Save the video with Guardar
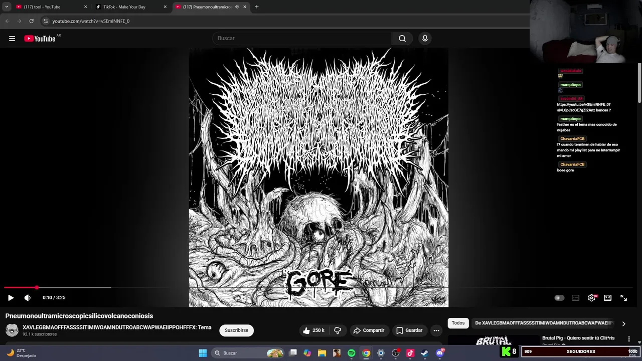Viewport: 642px width, 361px height. (x=409, y=330)
